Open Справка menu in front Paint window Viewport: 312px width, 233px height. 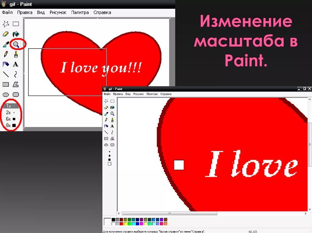tap(166, 94)
